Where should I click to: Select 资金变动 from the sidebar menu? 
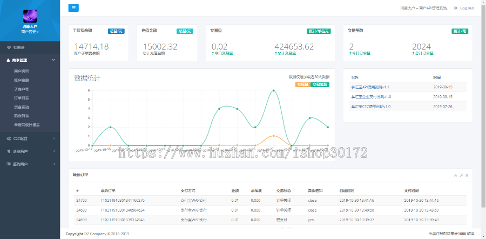(x=22, y=107)
